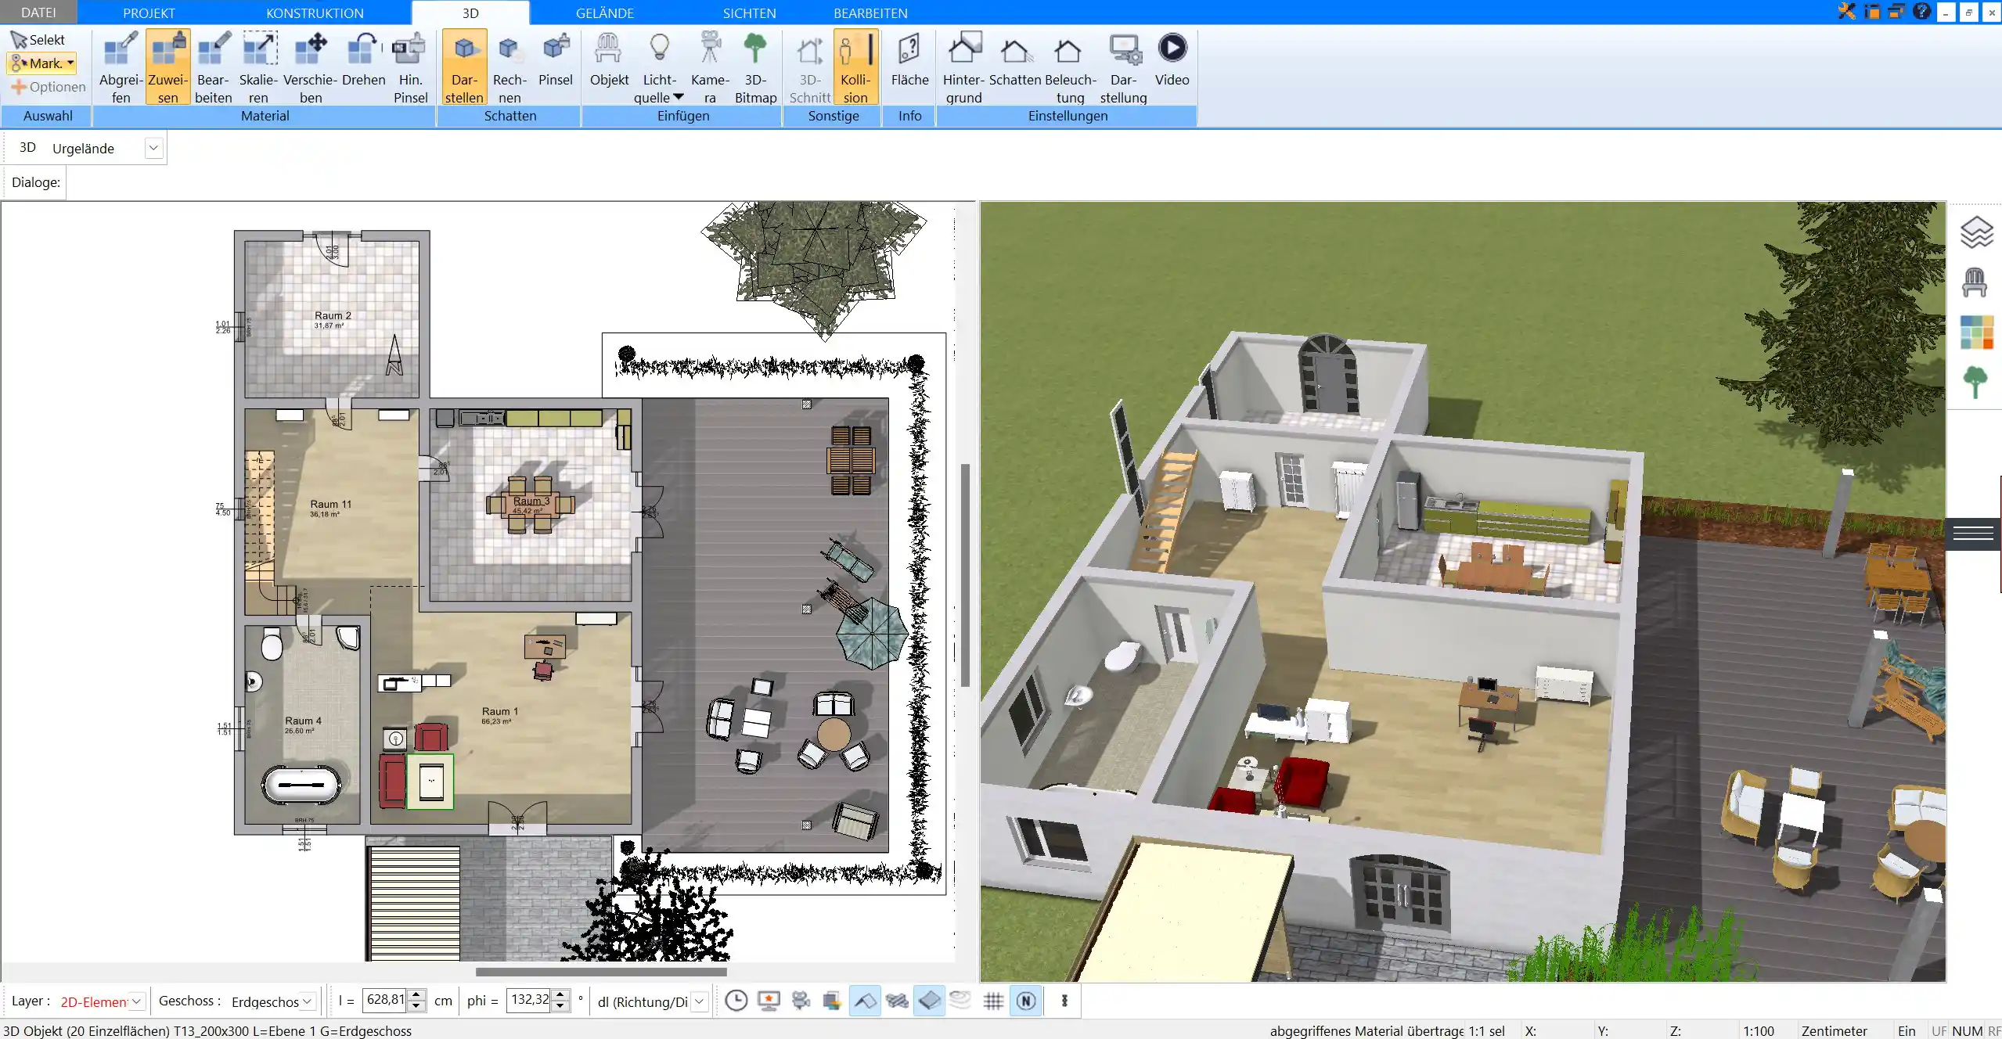Viewport: 2002px width, 1039px height.
Task: Click the Raum 1 label in floor plan
Action: 499,711
